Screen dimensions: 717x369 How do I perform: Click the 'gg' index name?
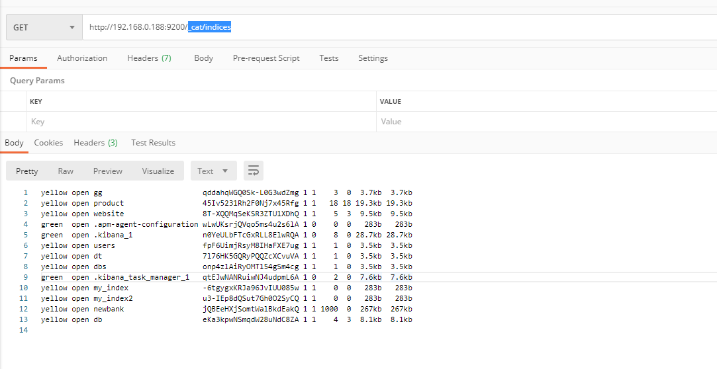(x=98, y=192)
